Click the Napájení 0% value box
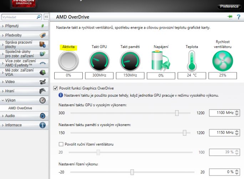The image size is (244, 179). pyautogui.click(x=161, y=76)
